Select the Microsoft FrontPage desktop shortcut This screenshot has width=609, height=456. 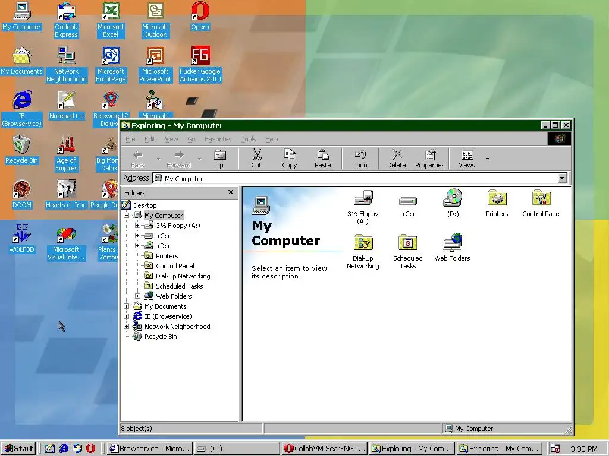(111, 56)
